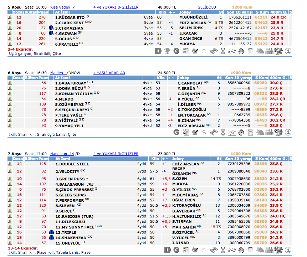Viewport: 307px width, 257px height.
Task: Open the Kisa Vadeli 7 link
Action: pyautogui.click(x=62, y=7)
